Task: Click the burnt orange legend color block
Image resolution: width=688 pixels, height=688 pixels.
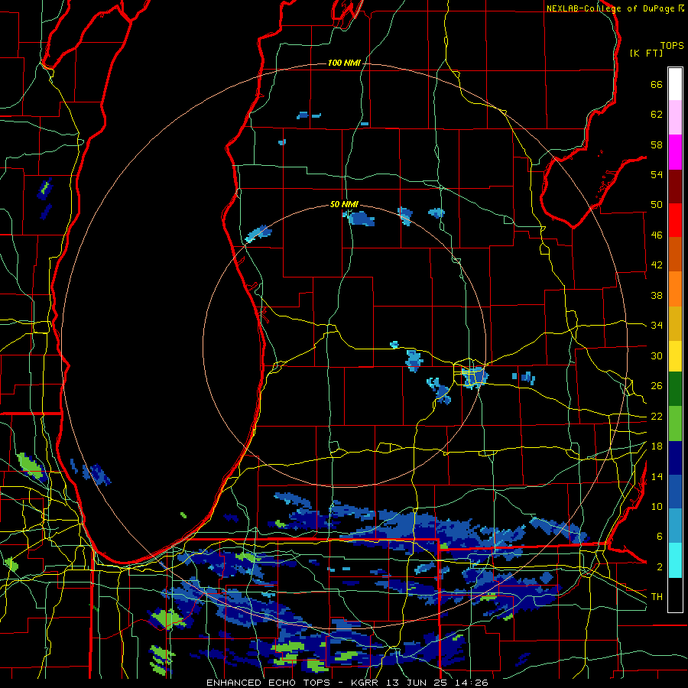Action: 675,255
